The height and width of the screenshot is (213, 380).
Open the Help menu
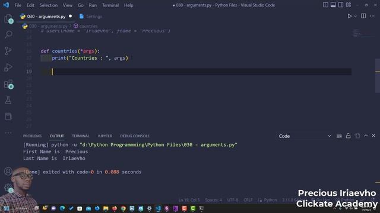[129, 5]
